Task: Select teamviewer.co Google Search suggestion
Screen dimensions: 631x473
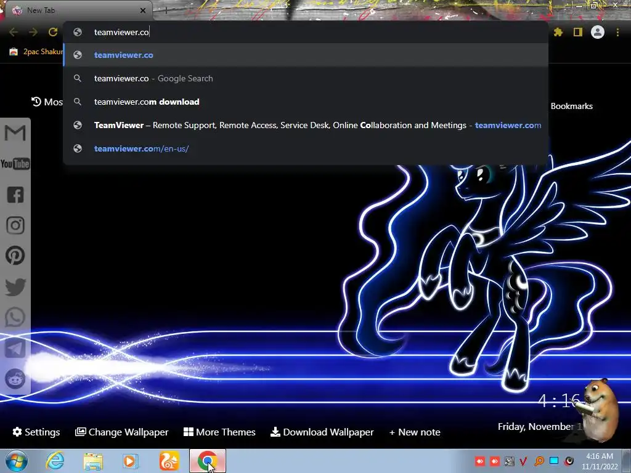Action: pyautogui.click(x=306, y=78)
